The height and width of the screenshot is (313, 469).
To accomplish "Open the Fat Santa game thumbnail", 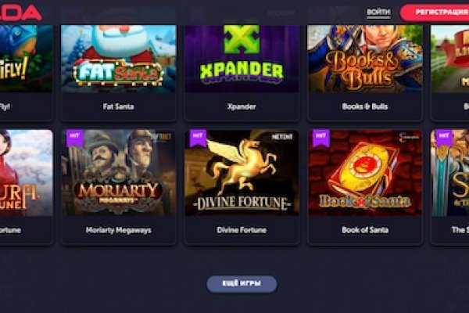I will pyautogui.click(x=119, y=59).
